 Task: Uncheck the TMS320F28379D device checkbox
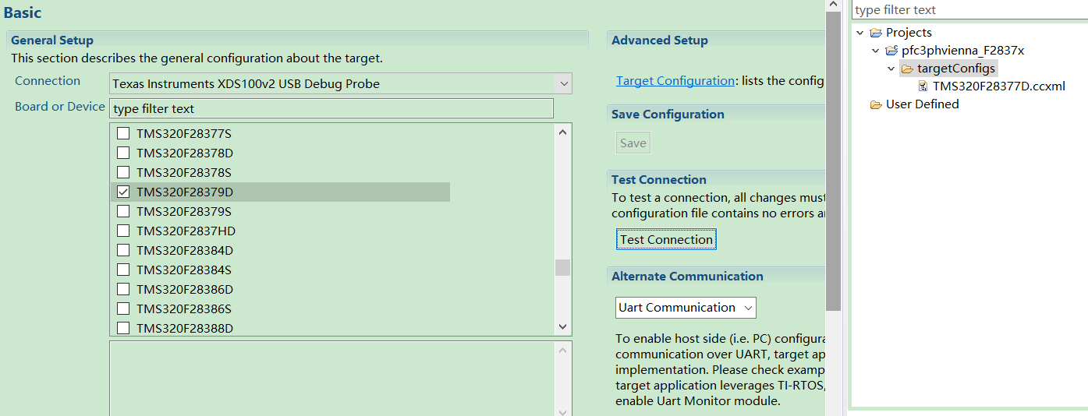click(x=123, y=192)
